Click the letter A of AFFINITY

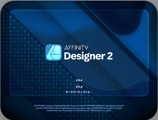point(66,47)
